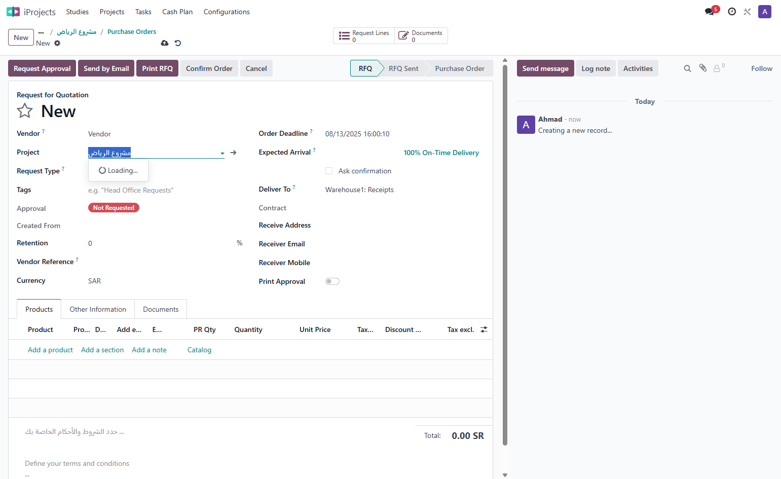Save the record manually with cloud icon
The width and height of the screenshot is (781, 479).
(165, 43)
